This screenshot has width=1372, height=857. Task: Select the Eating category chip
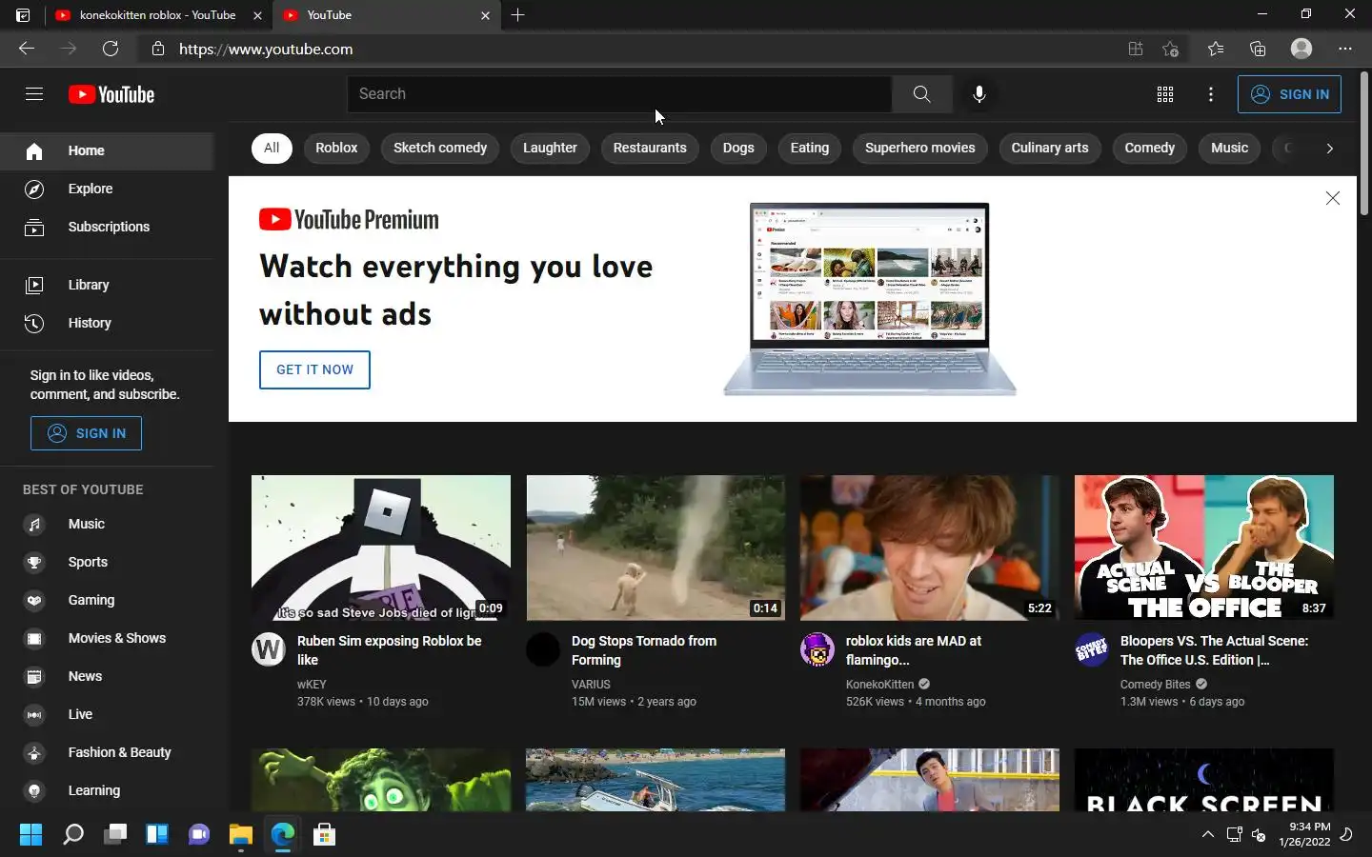(x=810, y=148)
